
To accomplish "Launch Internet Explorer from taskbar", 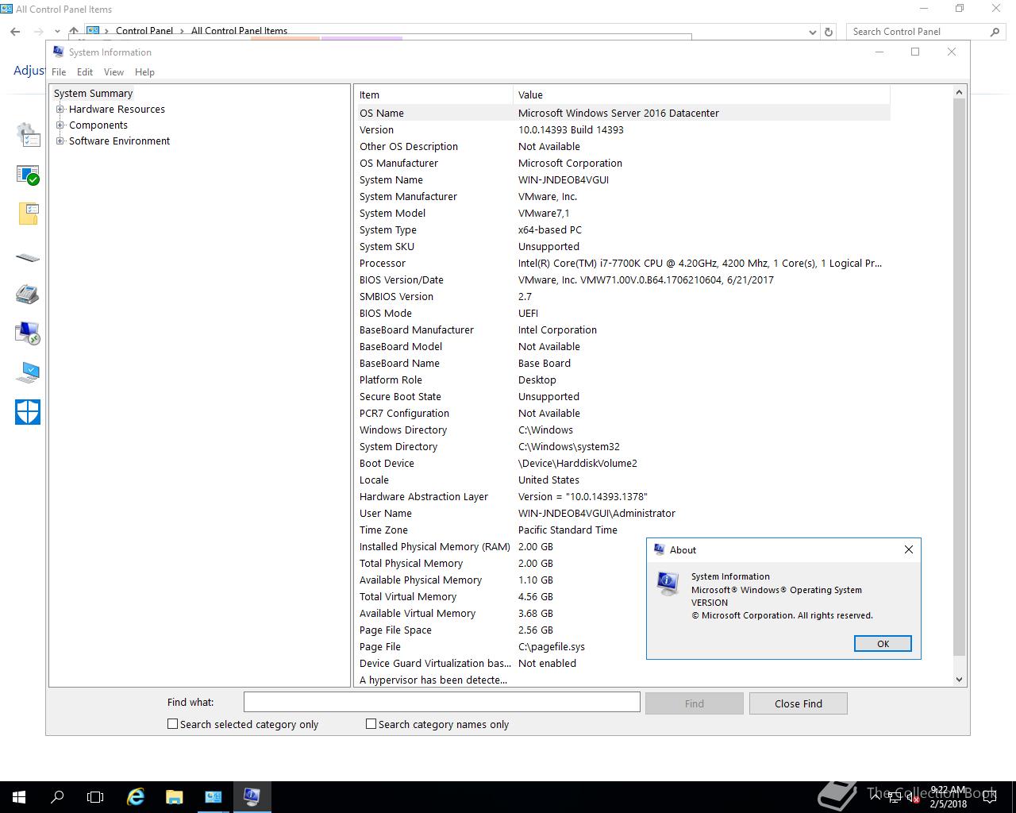I will [136, 796].
